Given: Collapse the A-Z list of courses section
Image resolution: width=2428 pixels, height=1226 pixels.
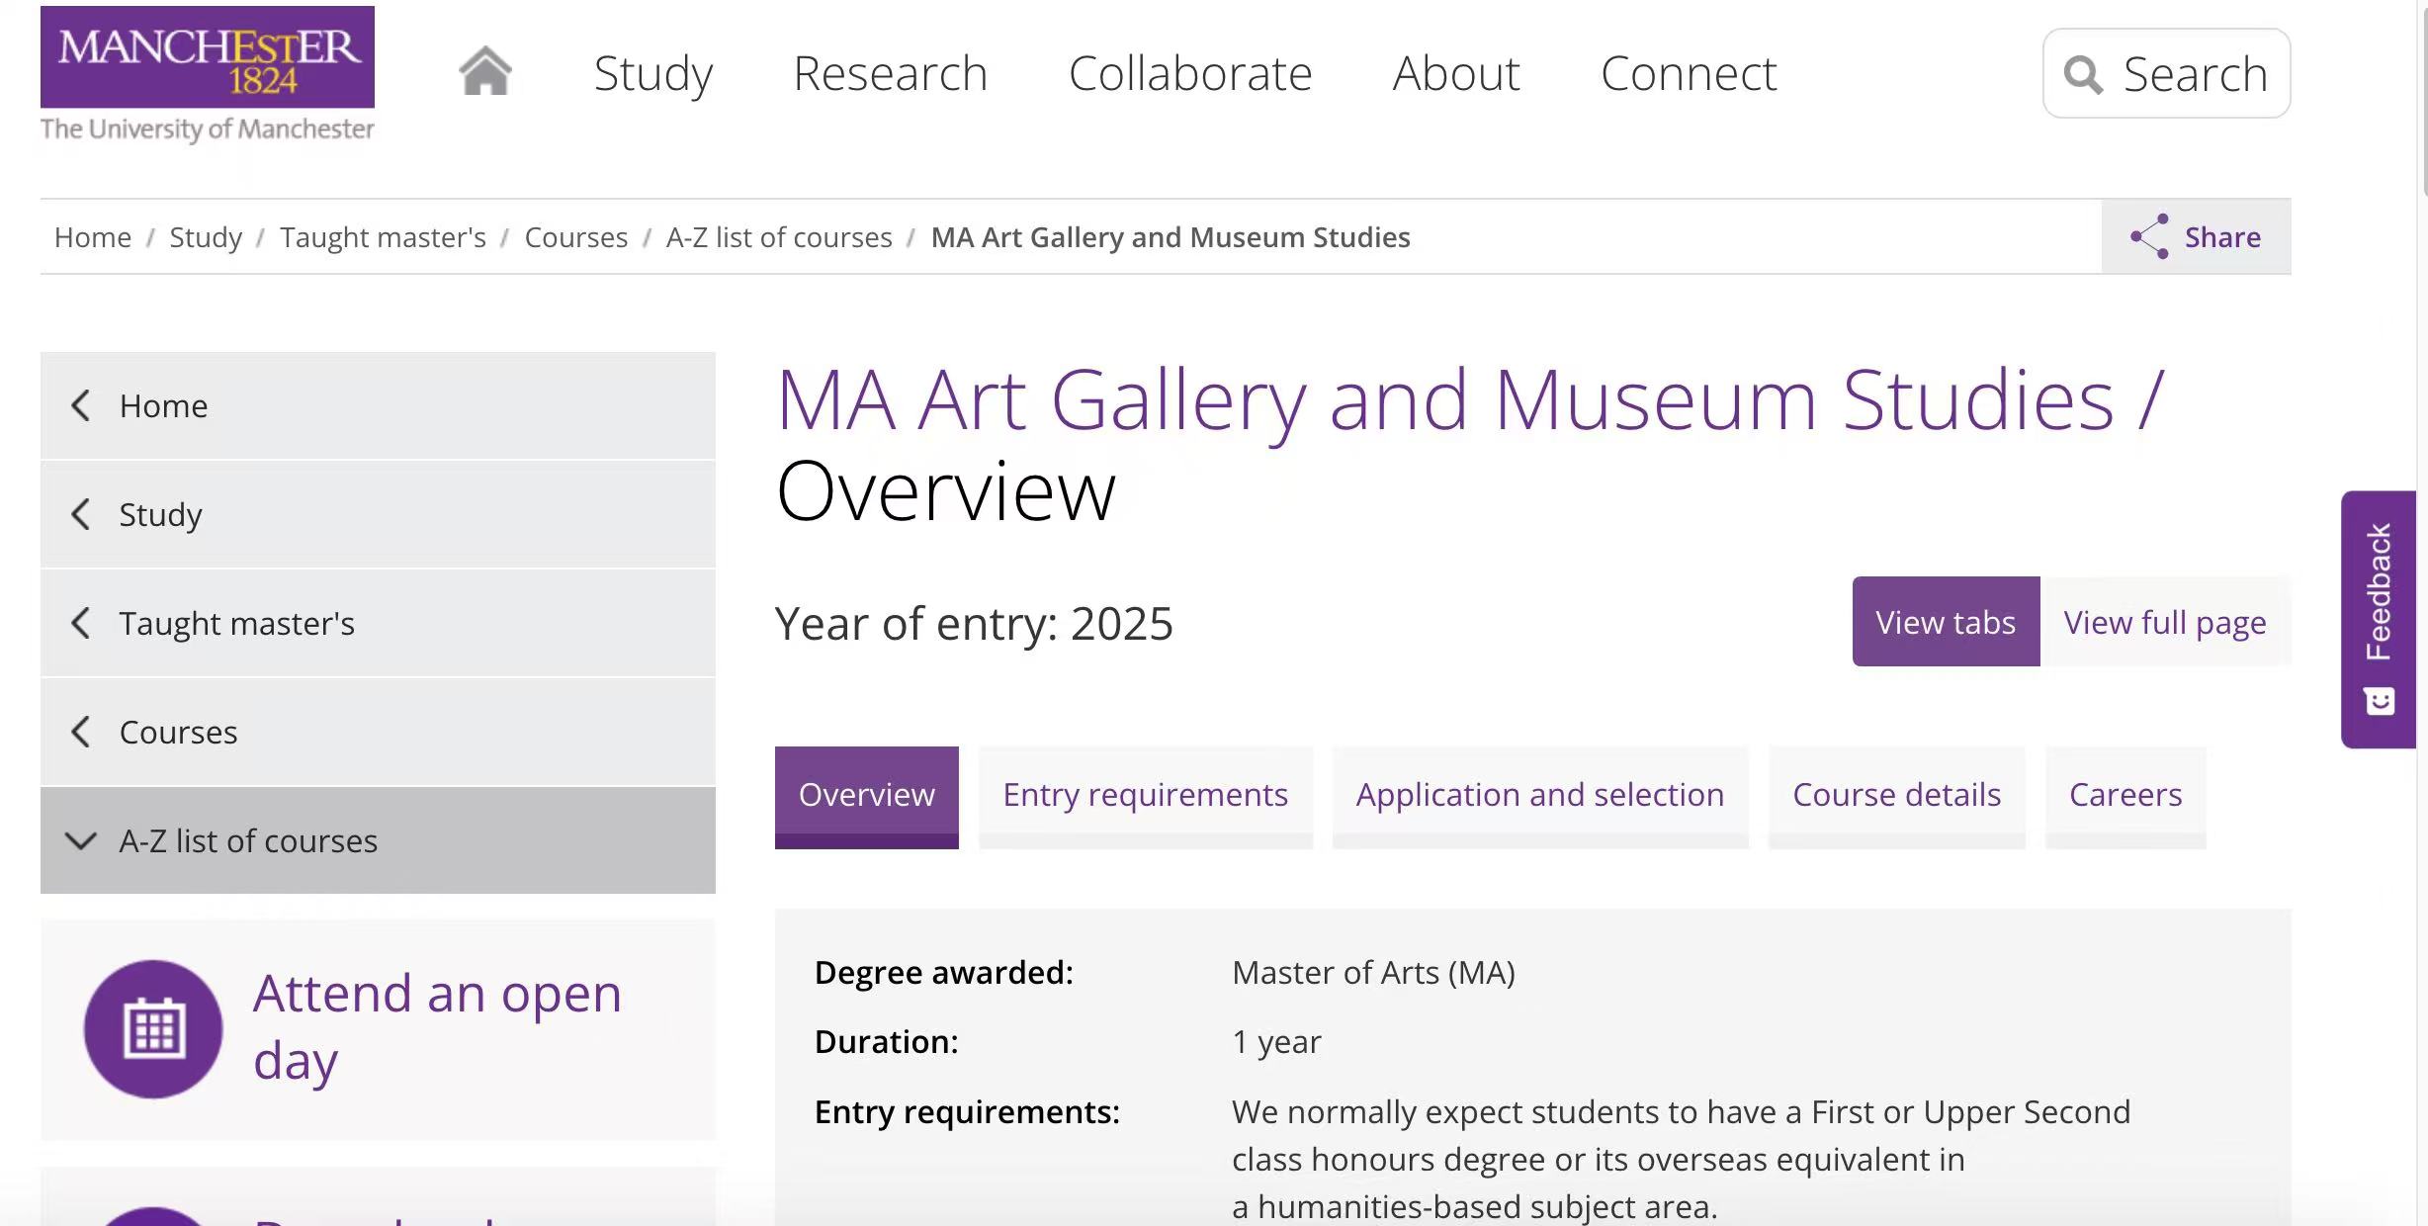Looking at the screenshot, I should pyautogui.click(x=81, y=840).
